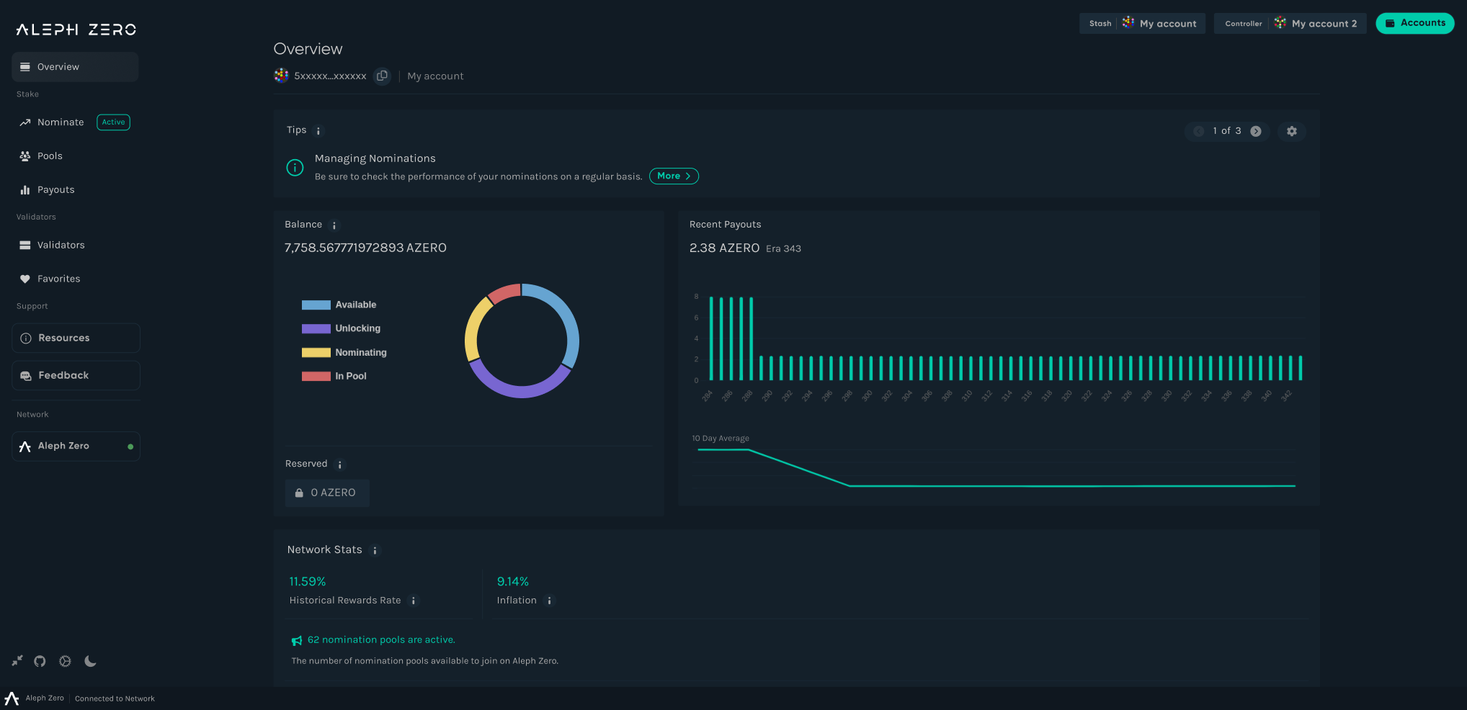Open the Nominate section in the sidebar

coord(61,122)
